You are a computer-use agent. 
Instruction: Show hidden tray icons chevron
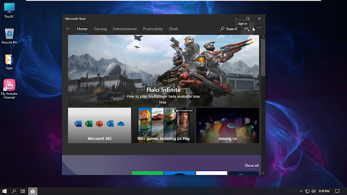tap(301, 191)
